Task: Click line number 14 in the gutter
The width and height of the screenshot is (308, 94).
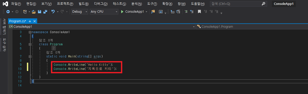Action: (x=20, y=85)
